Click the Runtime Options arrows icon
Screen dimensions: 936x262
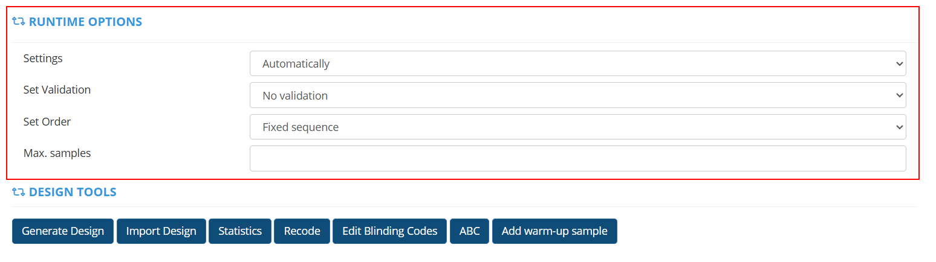pyautogui.click(x=18, y=22)
